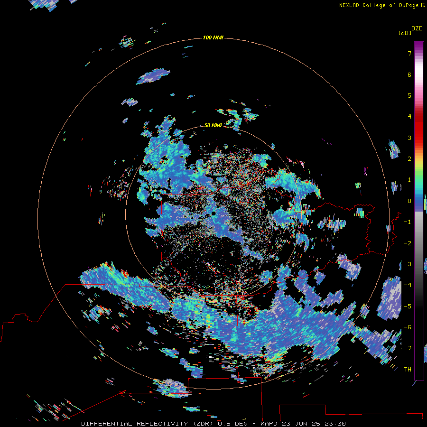This screenshot has width=427, height=427.
Task: Click the 6 value on the color scale
Action: [x=409, y=74]
